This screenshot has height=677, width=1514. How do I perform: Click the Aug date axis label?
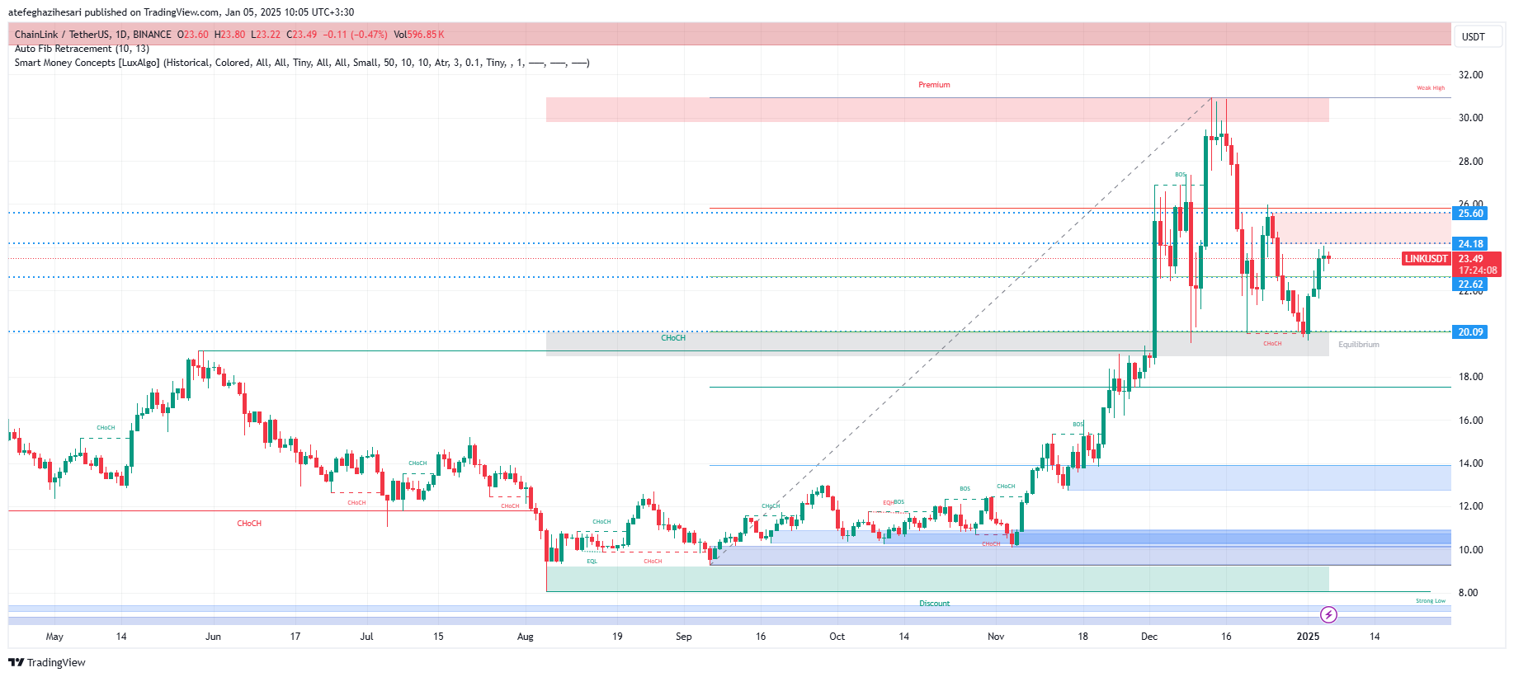(526, 637)
